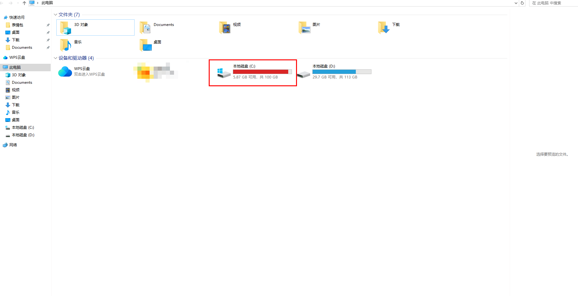Click the up-directory arrow icon
Screen dimensions: 578x296
click(x=24, y=3)
